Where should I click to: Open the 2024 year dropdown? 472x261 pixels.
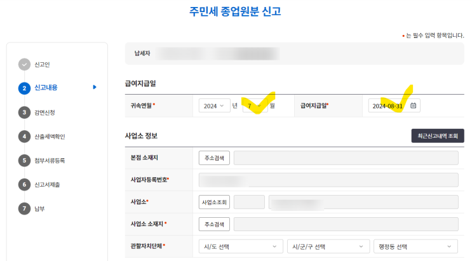point(214,106)
